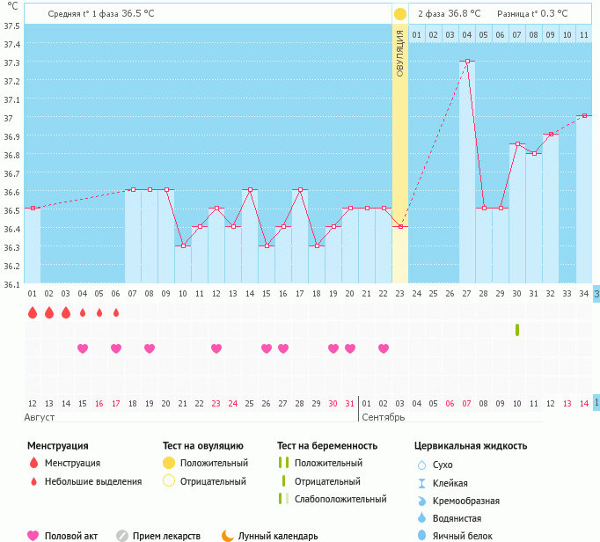
Task: Click the Небольшие выделения legend label
Action: pyautogui.click(x=93, y=481)
